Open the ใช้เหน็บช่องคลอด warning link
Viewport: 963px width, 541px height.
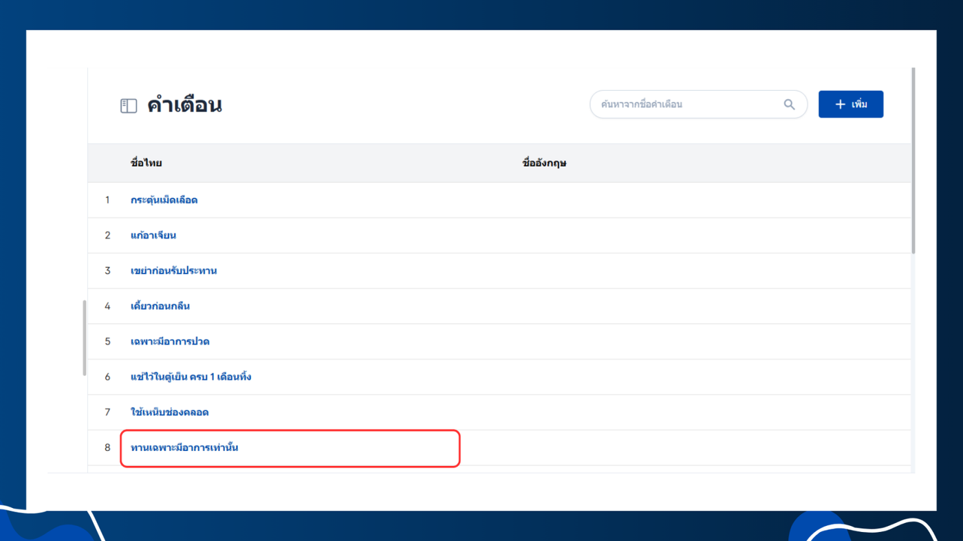170,412
